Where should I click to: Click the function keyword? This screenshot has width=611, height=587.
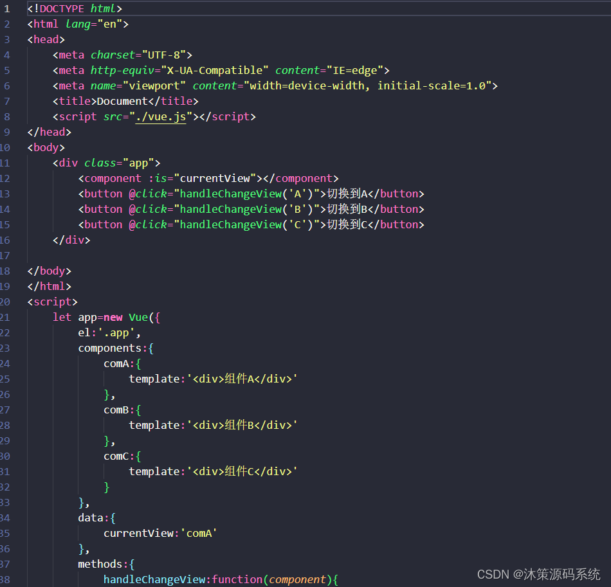tap(237, 579)
